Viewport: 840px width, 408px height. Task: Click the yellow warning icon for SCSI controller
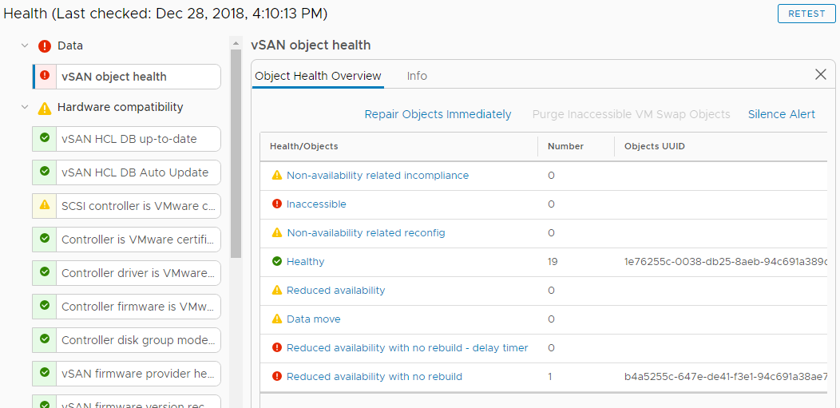45,205
